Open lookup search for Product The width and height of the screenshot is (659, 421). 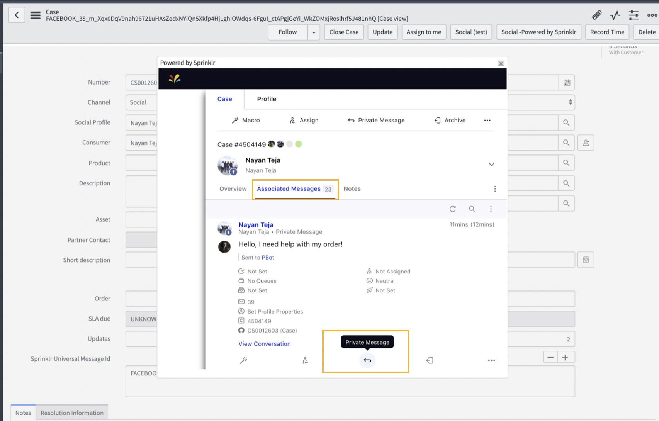point(566,163)
